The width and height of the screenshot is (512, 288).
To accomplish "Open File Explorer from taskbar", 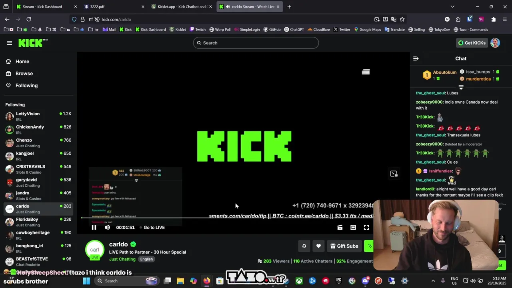I will 180,281.
